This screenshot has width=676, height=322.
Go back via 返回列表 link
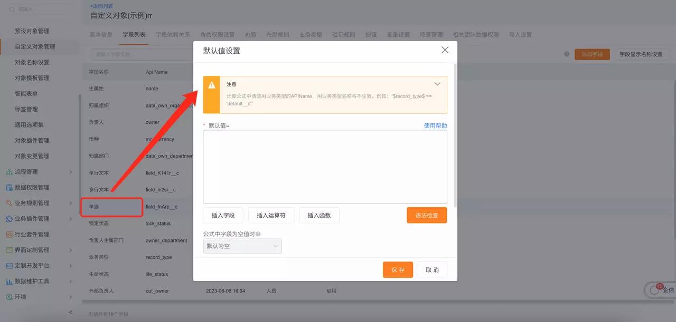(101, 5)
